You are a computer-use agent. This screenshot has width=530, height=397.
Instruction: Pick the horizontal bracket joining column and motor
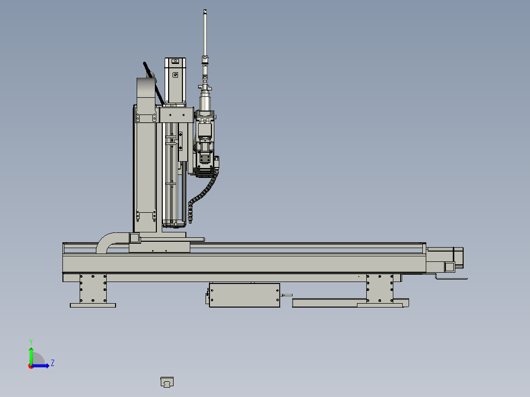pos(177,115)
